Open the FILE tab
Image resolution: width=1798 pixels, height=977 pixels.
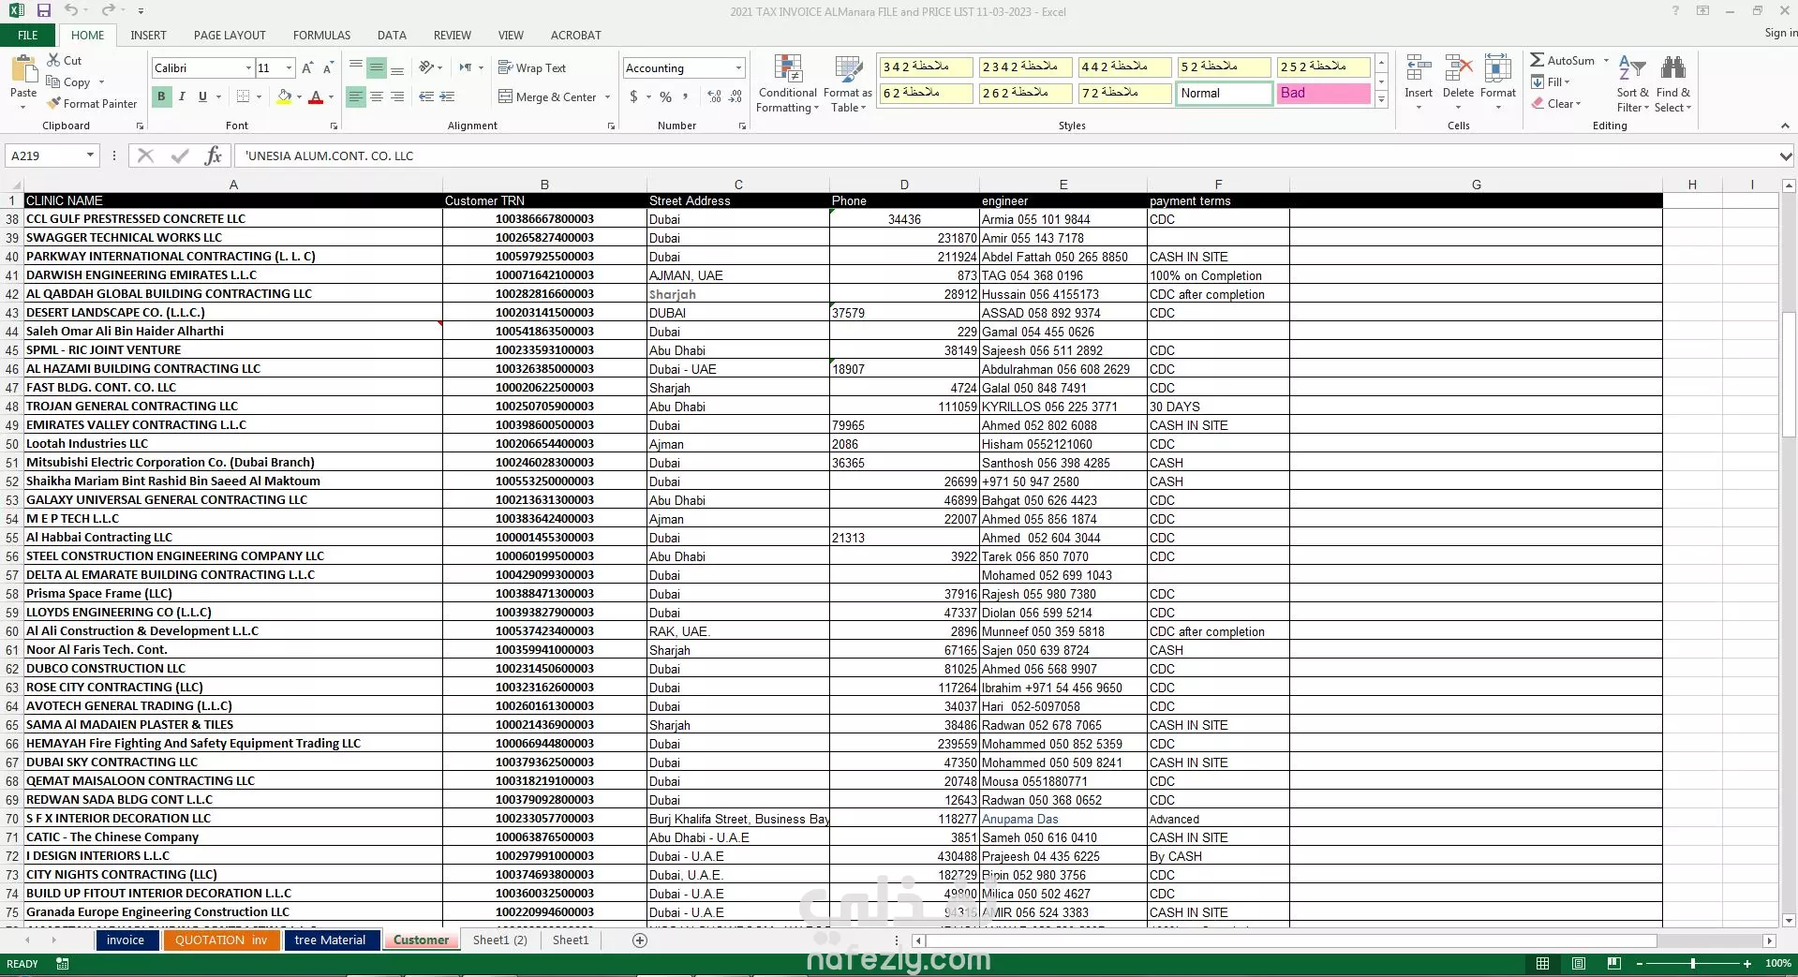(x=28, y=35)
